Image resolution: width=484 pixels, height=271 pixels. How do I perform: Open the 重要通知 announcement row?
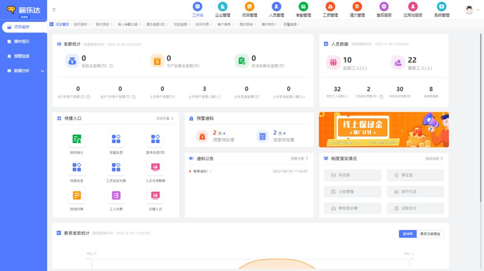248,171
